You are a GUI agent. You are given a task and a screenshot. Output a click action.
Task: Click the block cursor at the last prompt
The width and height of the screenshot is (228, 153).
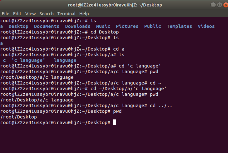[115, 122]
